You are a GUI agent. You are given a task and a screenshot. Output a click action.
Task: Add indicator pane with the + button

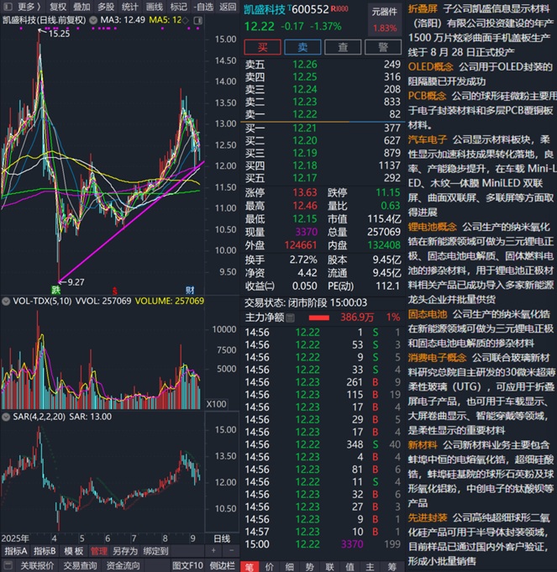point(213,551)
